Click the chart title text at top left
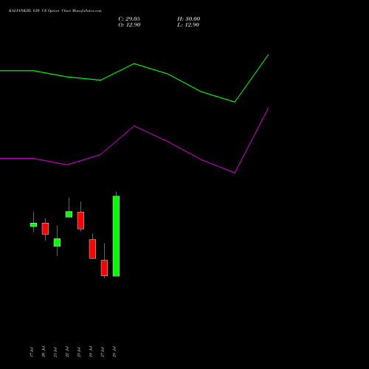The height and width of the screenshot is (369, 369). (x=55, y=11)
